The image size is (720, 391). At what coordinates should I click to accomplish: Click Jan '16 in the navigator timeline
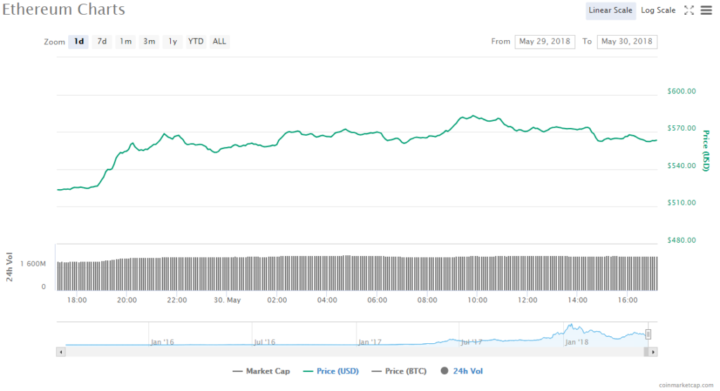[x=162, y=342]
